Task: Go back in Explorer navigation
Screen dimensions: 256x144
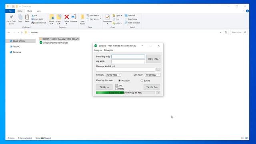Action: pos(9,32)
